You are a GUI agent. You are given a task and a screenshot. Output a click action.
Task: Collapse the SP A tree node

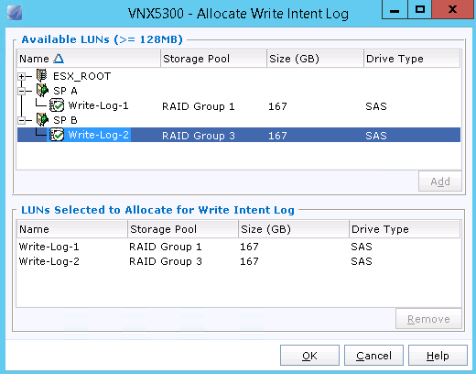pos(21,91)
